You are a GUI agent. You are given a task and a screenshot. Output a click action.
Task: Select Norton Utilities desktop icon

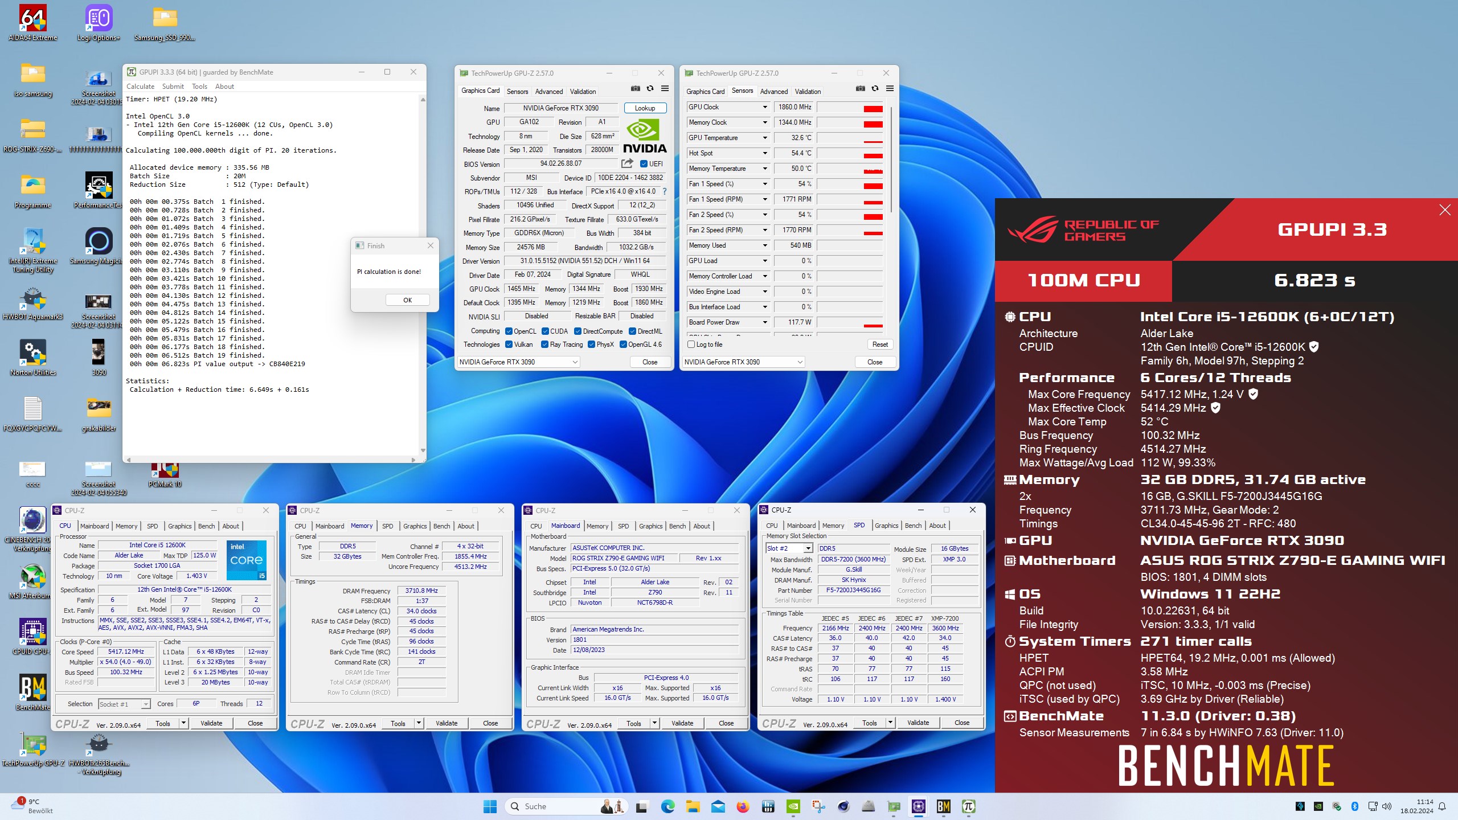point(33,358)
